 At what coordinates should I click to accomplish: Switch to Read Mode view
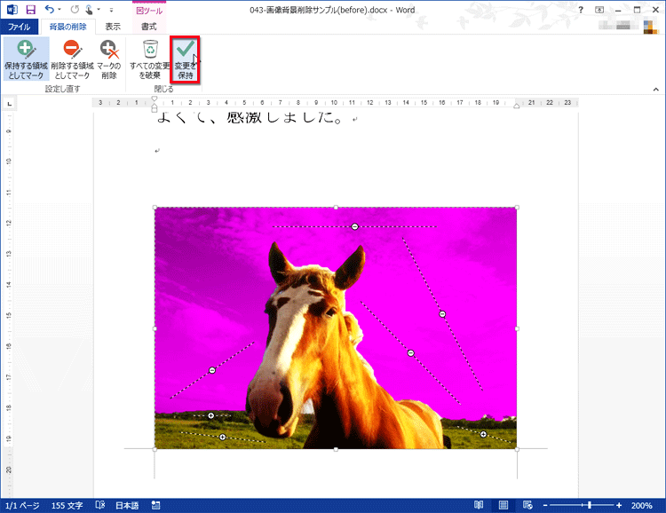479,505
